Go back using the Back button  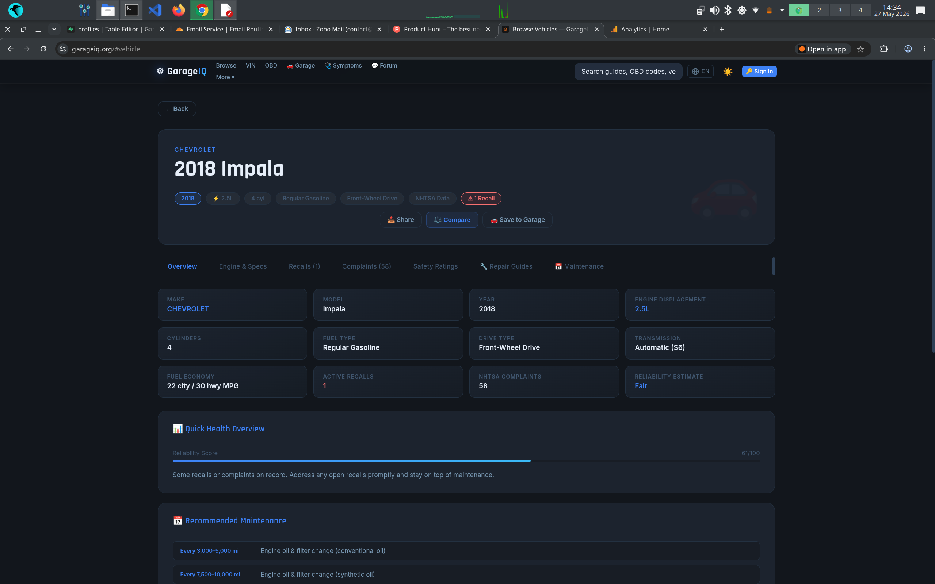[176, 109]
